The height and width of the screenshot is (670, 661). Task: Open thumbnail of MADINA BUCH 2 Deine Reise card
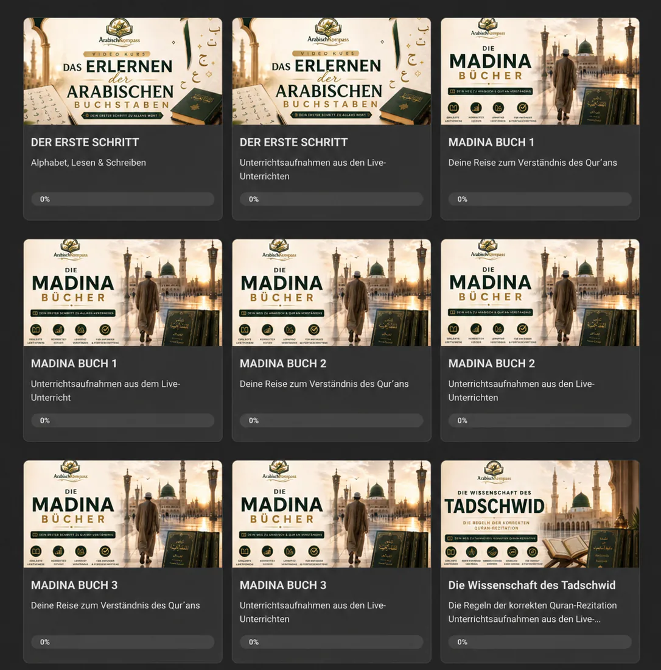331,293
